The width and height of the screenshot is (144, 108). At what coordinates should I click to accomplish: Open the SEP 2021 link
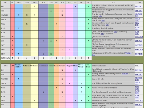point(138,41)
